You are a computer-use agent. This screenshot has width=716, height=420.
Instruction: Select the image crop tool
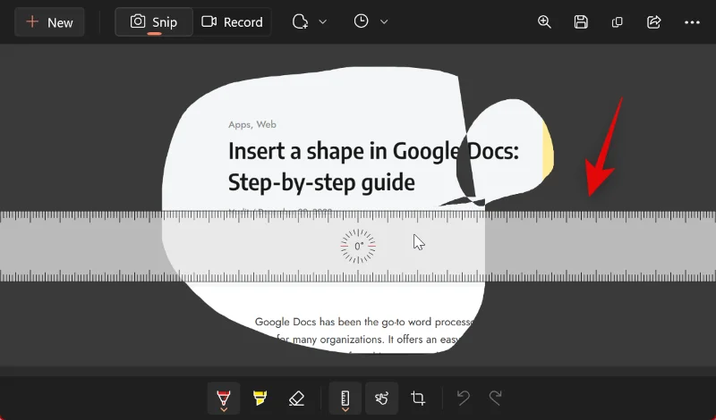pos(418,398)
